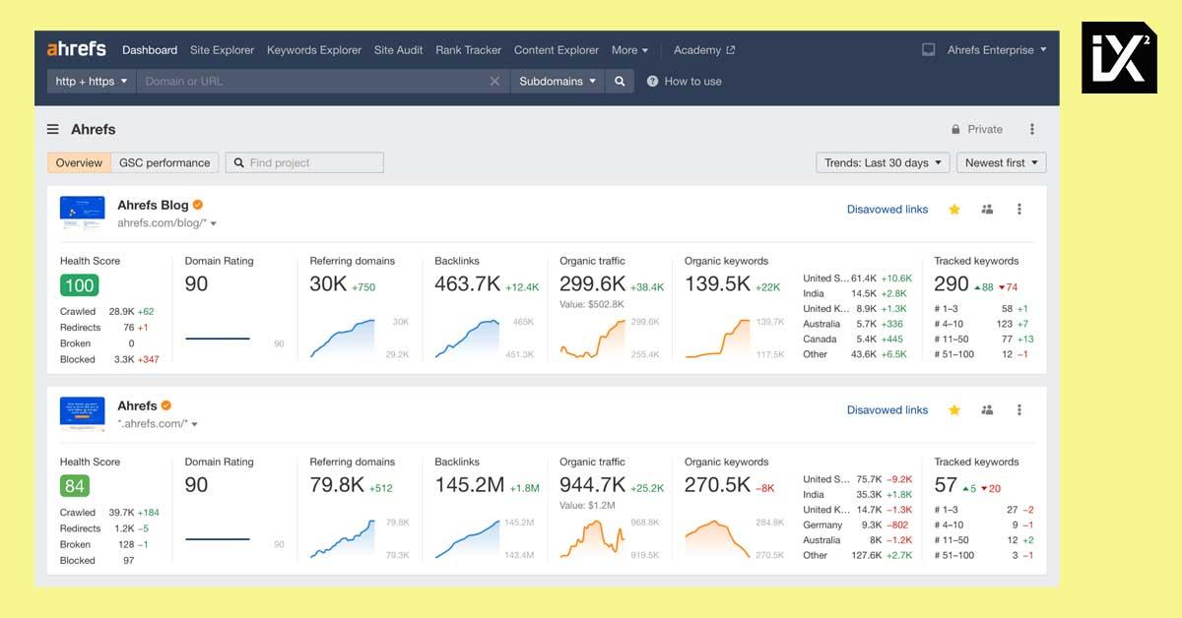Open the Newest first sort dropdown
This screenshot has width=1182, height=618.
(x=1001, y=163)
